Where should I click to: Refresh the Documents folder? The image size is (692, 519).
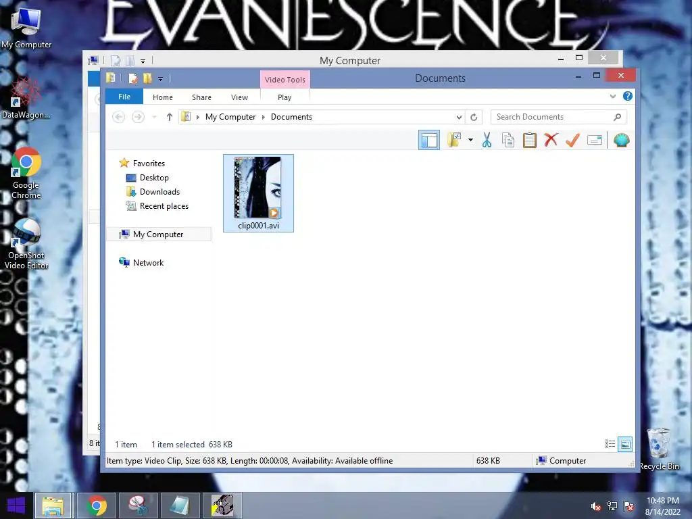click(x=474, y=117)
